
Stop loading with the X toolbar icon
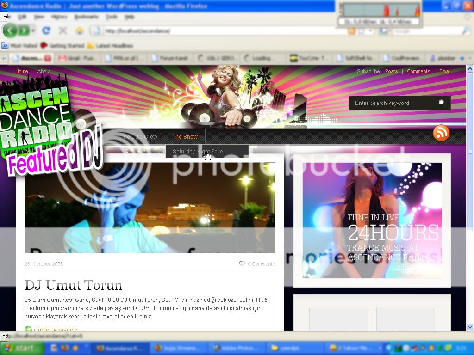tap(63, 30)
